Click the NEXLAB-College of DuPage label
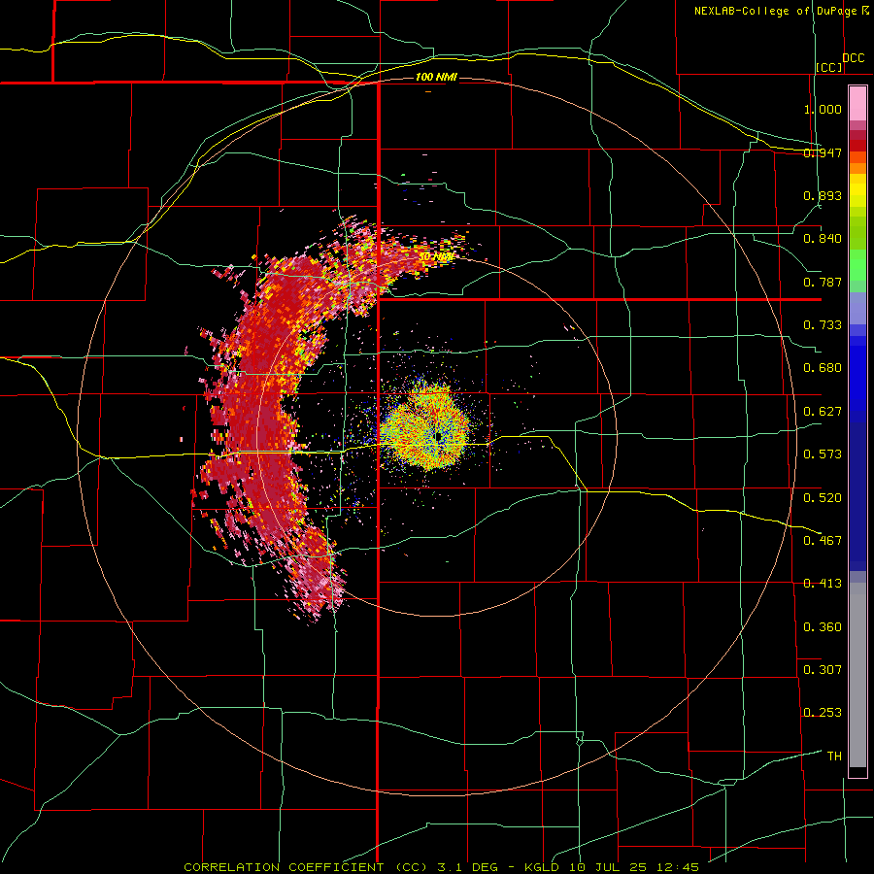This screenshot has height=874, width=874. tap(775, 11)
